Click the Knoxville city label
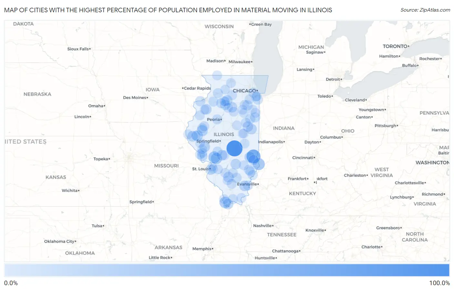 [x=315, y=230]
